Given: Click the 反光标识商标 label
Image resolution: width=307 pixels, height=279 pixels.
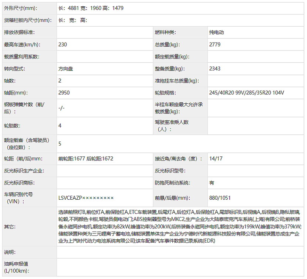Looking at the screenshot, I should [x=19, y=183].
